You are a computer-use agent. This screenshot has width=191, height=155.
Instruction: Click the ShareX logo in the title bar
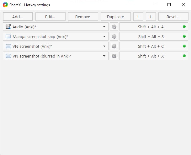click(5, 5)
